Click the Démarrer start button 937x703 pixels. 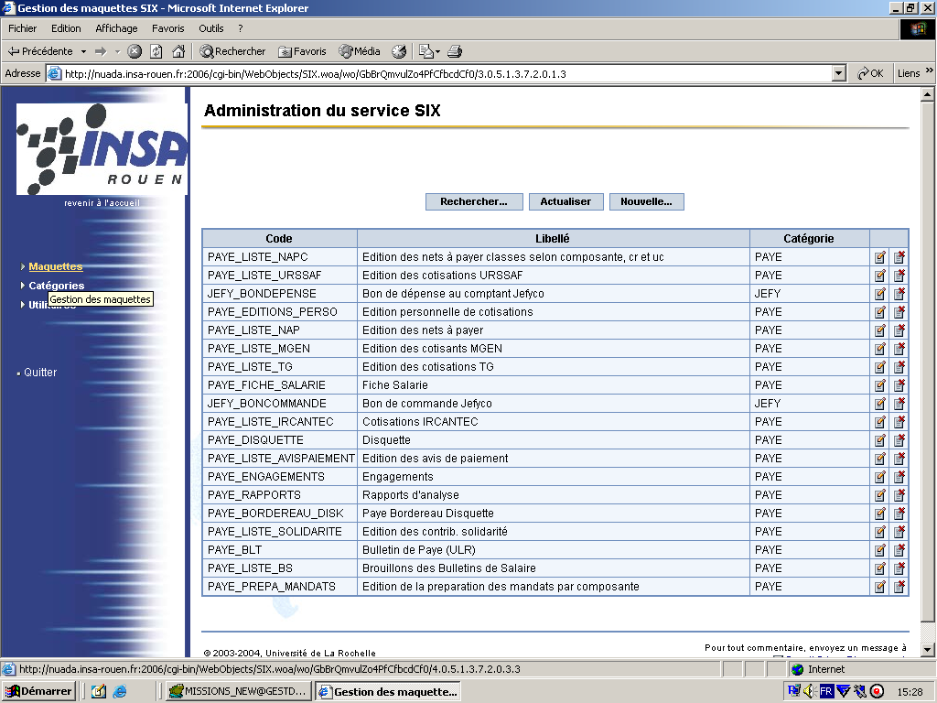(x=38, y=692)
